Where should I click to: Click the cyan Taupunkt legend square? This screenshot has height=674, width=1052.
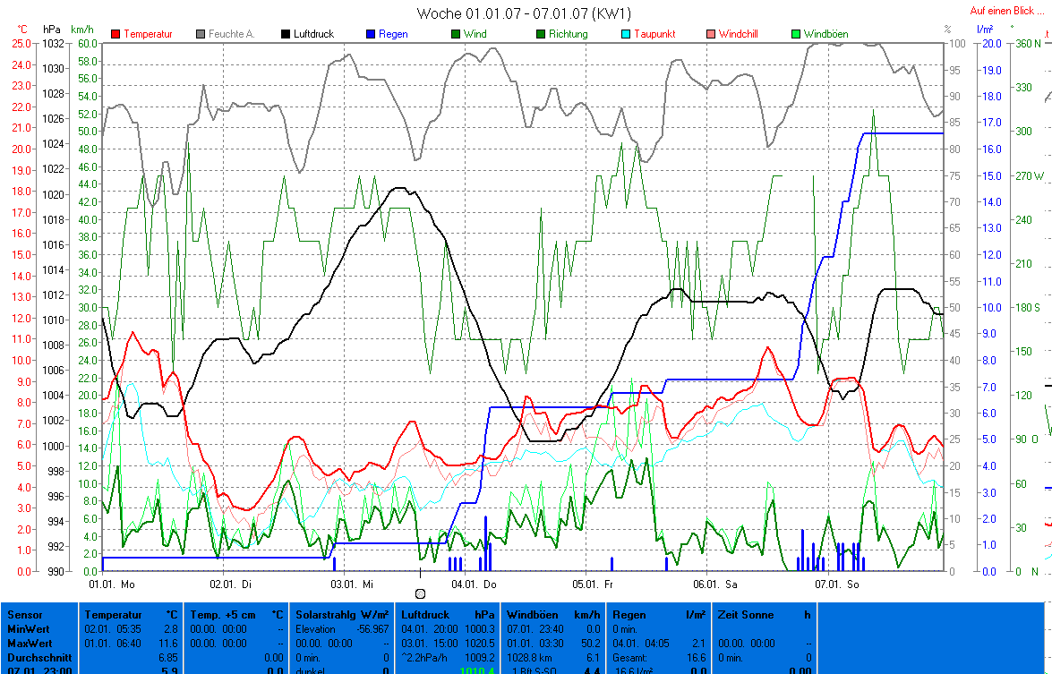[x=626, y=34]
